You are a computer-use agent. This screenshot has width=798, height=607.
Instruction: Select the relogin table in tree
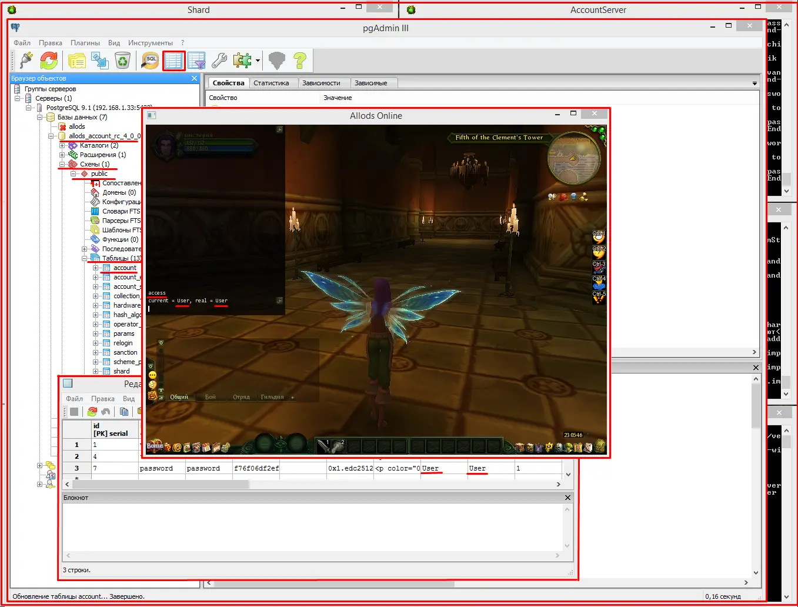tap(123, 343)
